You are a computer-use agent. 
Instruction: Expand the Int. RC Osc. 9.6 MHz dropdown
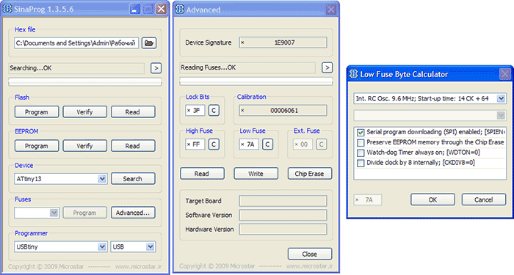501,98
